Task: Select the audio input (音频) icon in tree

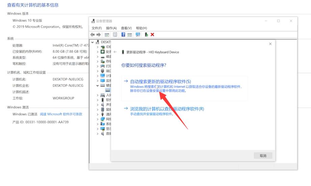Action: pyautogui.click(x=103, y=134)
